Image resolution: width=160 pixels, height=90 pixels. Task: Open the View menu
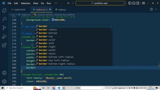pos(35,3)
